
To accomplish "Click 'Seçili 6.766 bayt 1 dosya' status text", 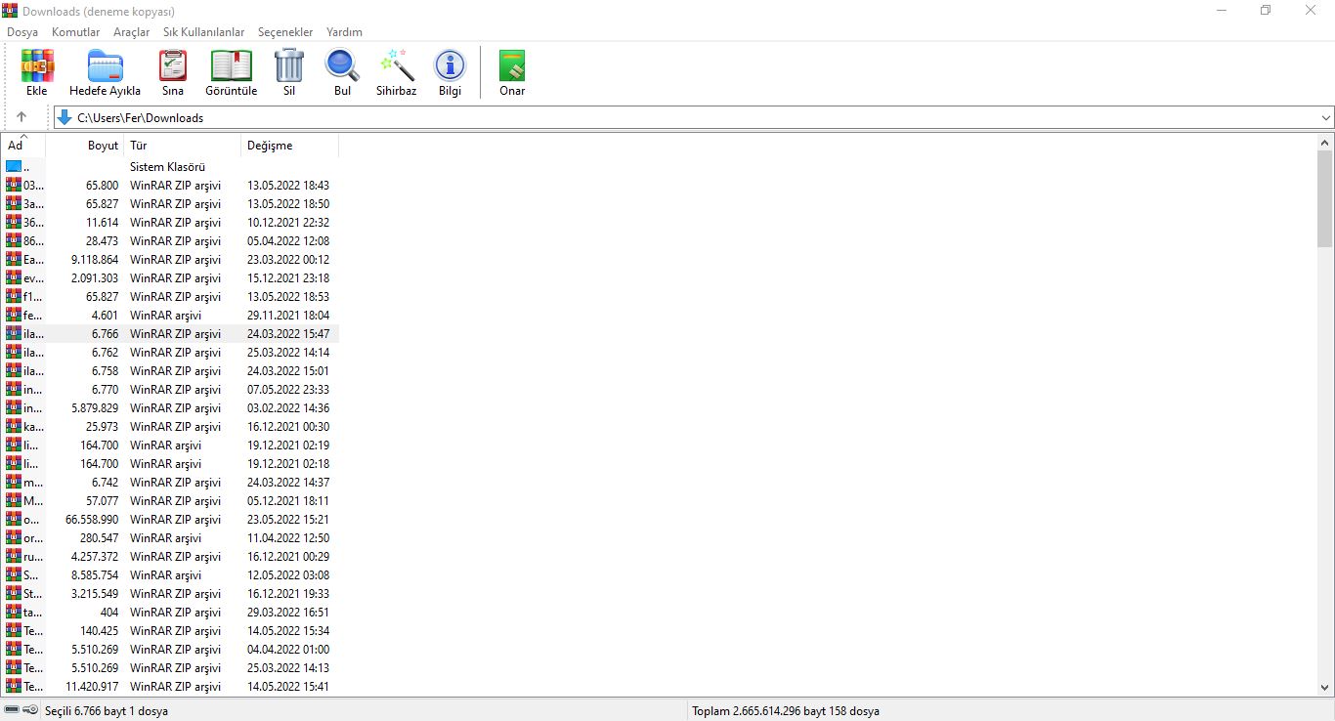I will pos(107,711).
